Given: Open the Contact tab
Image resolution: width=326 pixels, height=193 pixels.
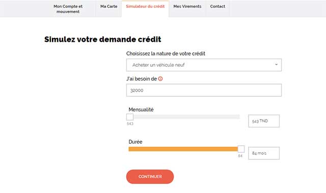Looking at the screenshot, I should coord(218,7).
